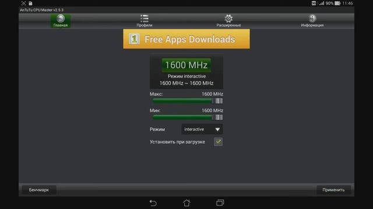Tap the Android back navigation icon
This screenshot has height=209, width=373.
153,203
